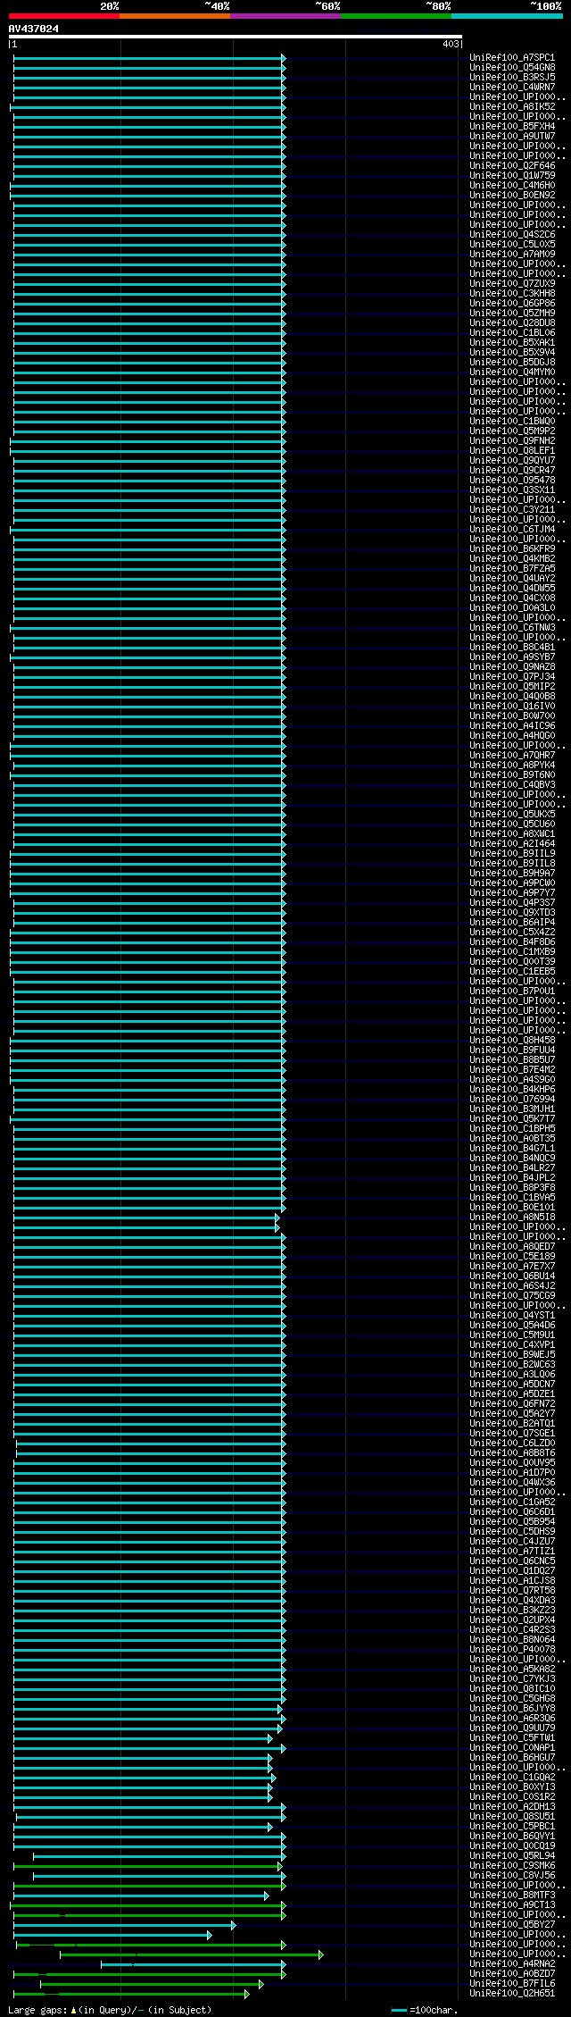Select label UniRef100_B0E101
The width and height of the screenshot is (571, 2017).
click(x=512, y=1207)
